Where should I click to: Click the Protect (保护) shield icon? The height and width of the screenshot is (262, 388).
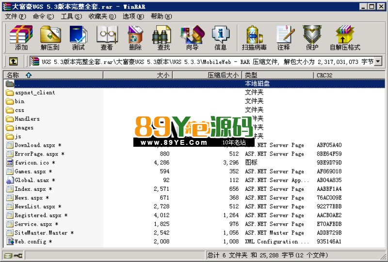pyautogui.click(x=312, y=38)
